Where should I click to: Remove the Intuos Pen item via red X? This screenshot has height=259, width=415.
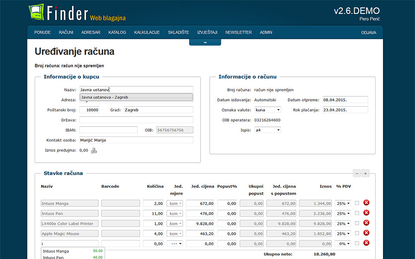pos(367,213)
